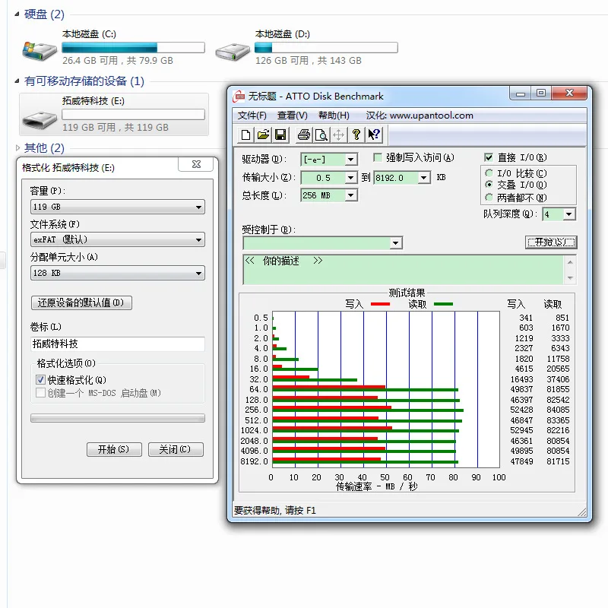
Task: Open the 队列深度 dropdown showing 4
Action: tap(568, 214)
